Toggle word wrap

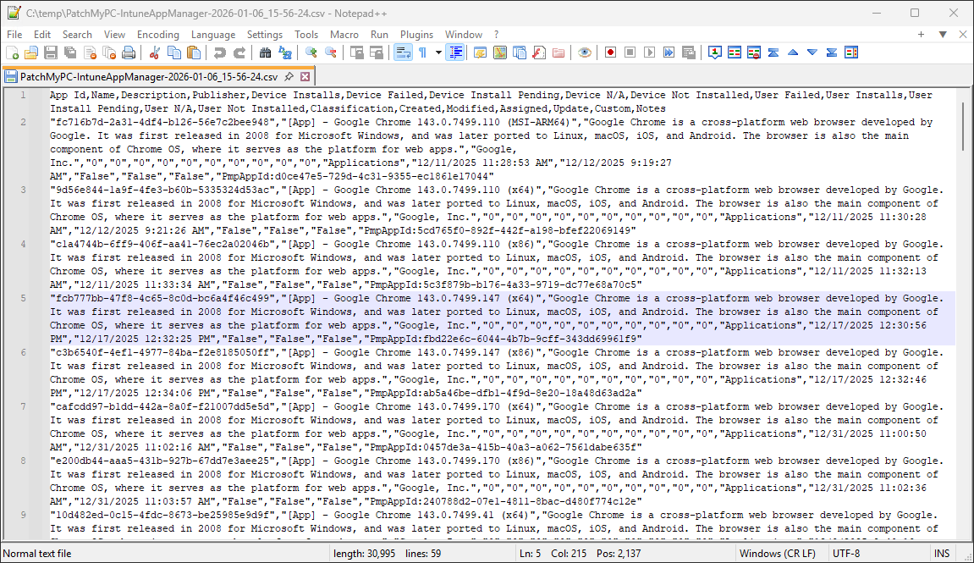point(404,52)
